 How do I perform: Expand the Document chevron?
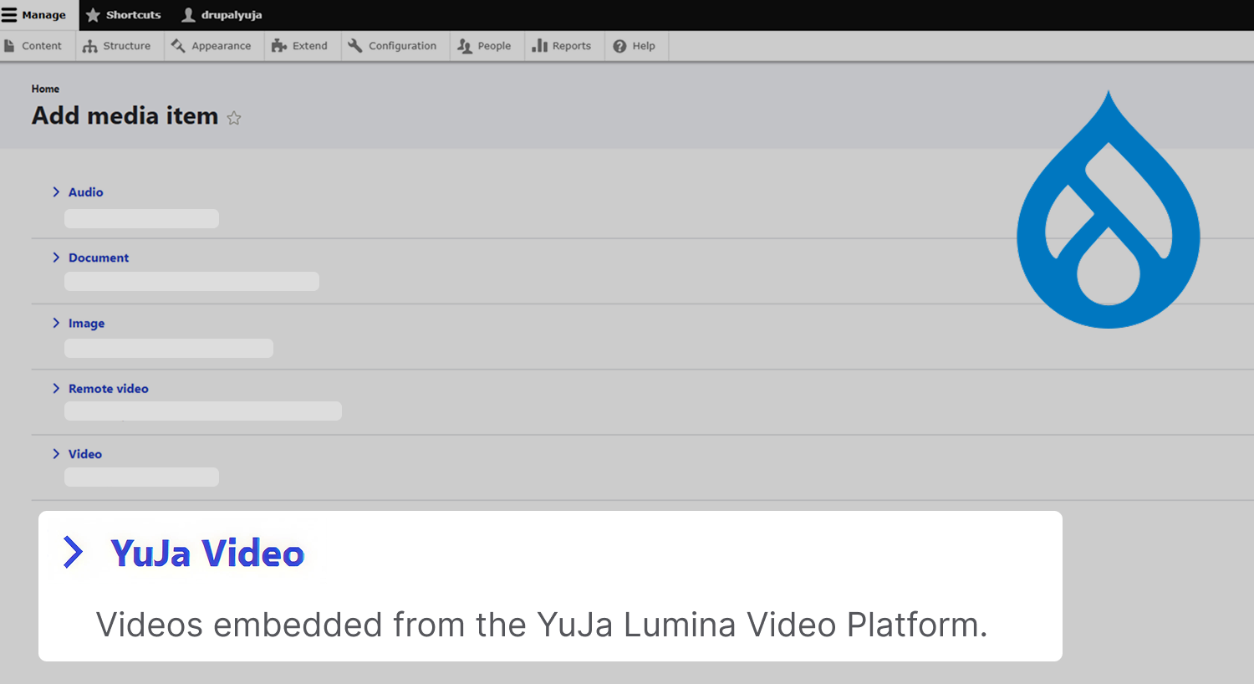[x=56, y=258]
